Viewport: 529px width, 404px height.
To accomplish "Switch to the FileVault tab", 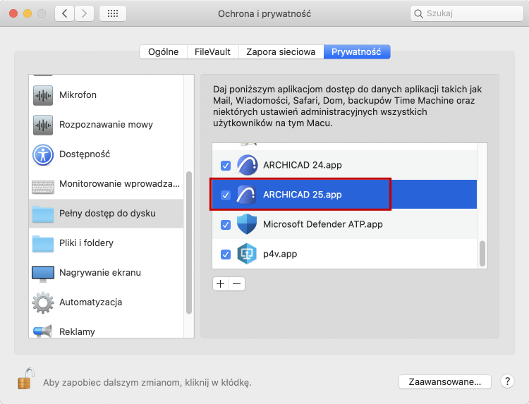I will tap(212, 52).
